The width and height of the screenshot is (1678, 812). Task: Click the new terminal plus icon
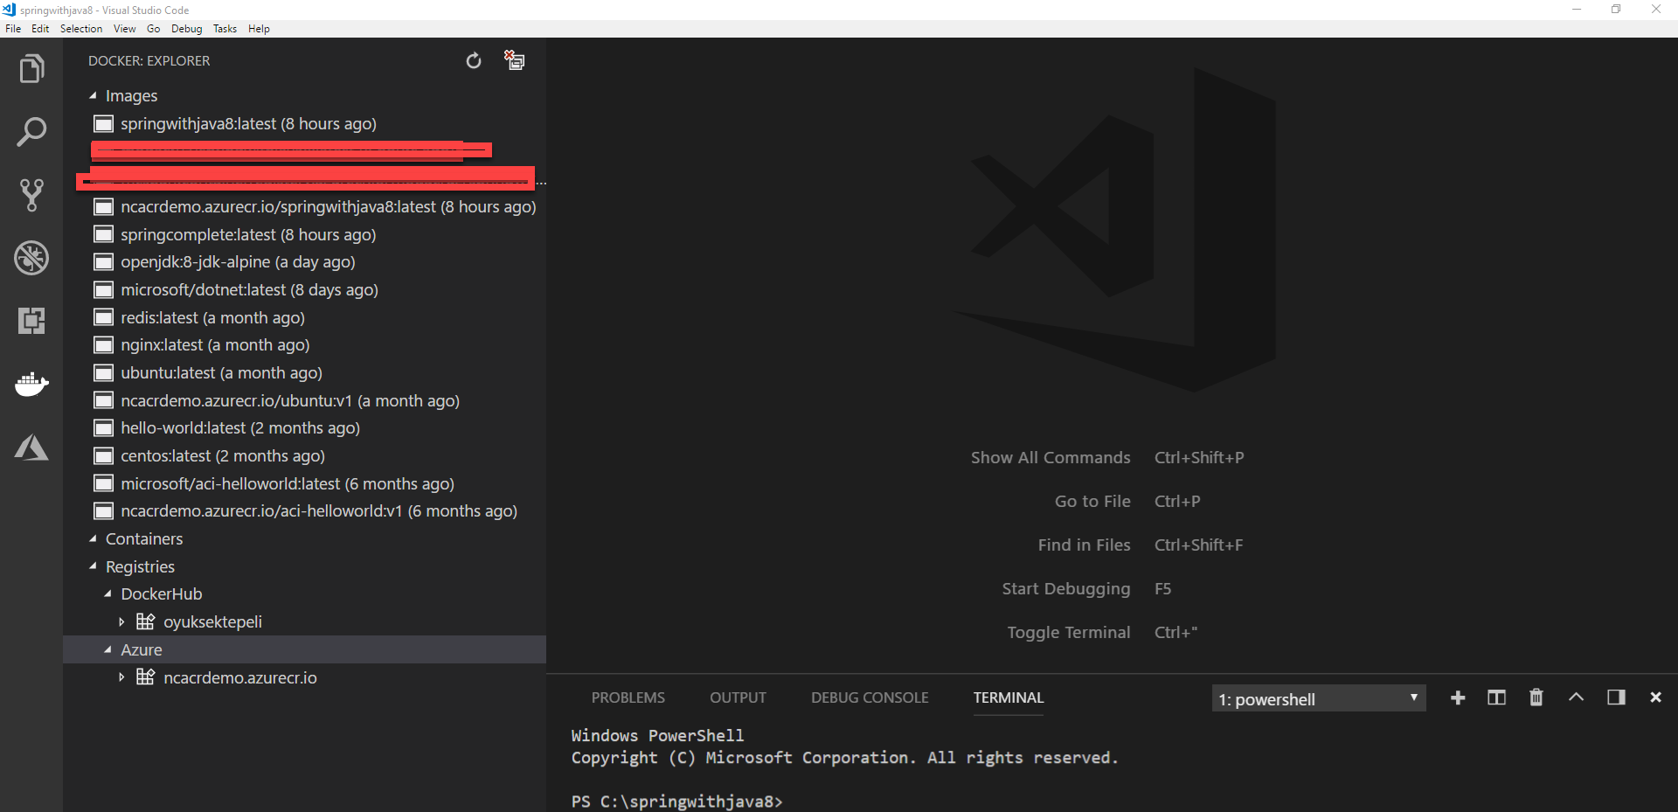[x=1458, y=697]
